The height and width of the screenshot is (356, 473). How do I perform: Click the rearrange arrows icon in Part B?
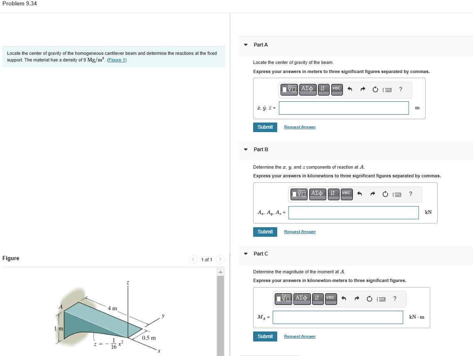pyautogui.click(x=333, y=194)
